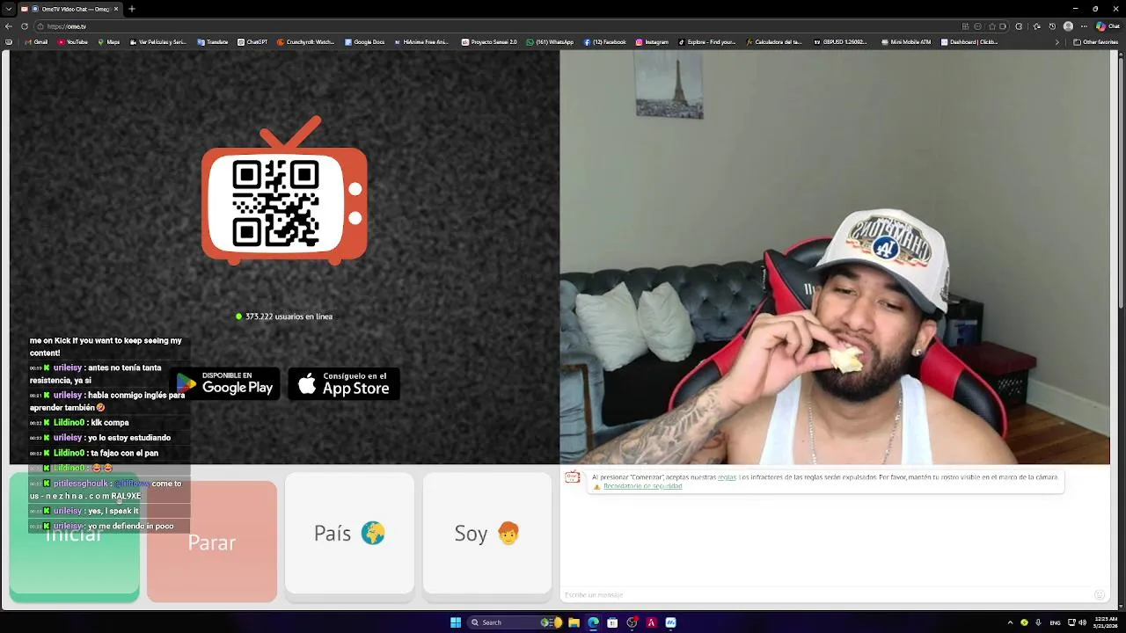
Task: Open Proyecto Sensei 2.0 bookmark
Action: pos(489,41)
